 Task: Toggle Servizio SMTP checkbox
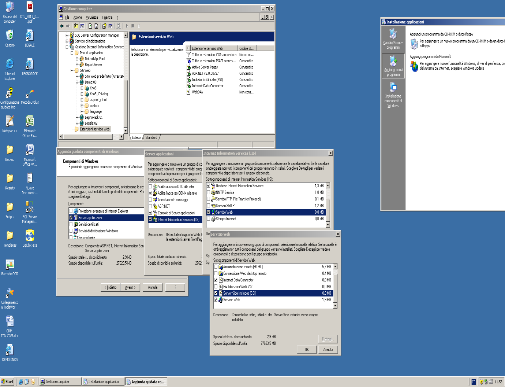[x=209, y=206]
